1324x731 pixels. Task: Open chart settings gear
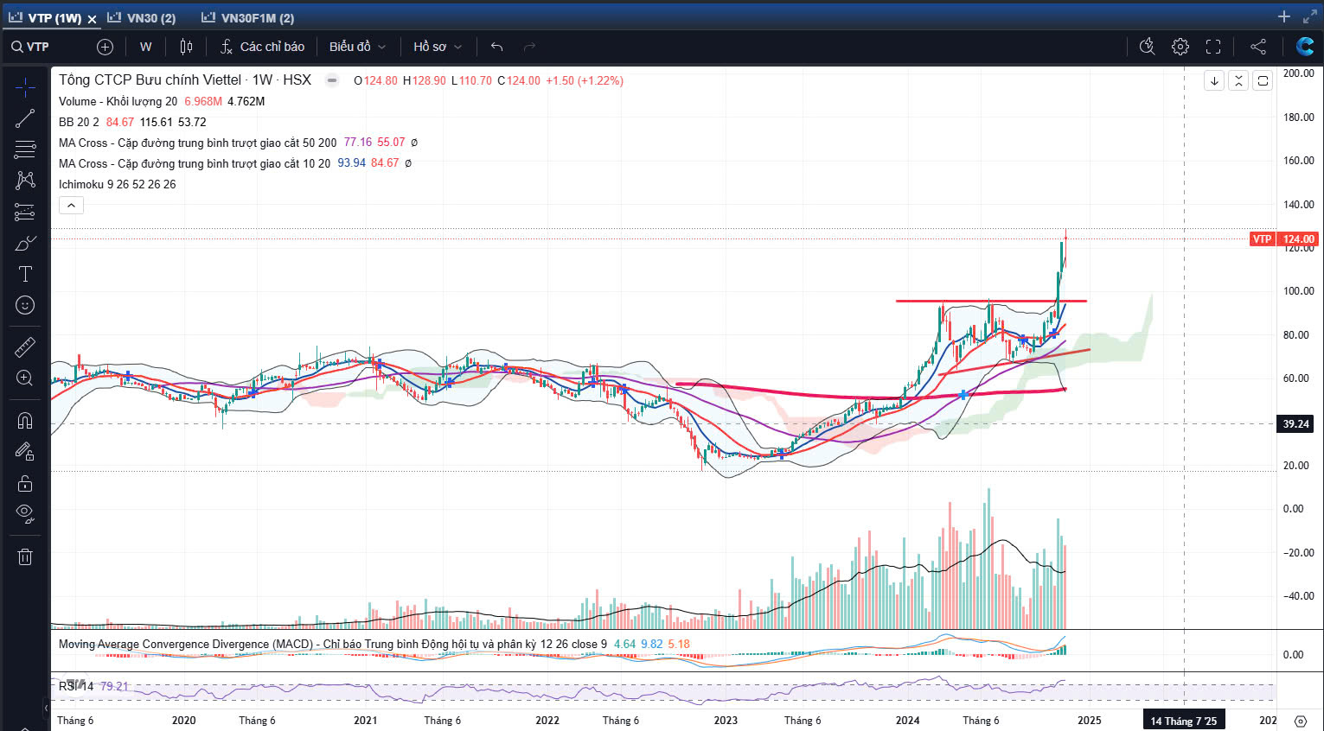tap(1180, 47)
